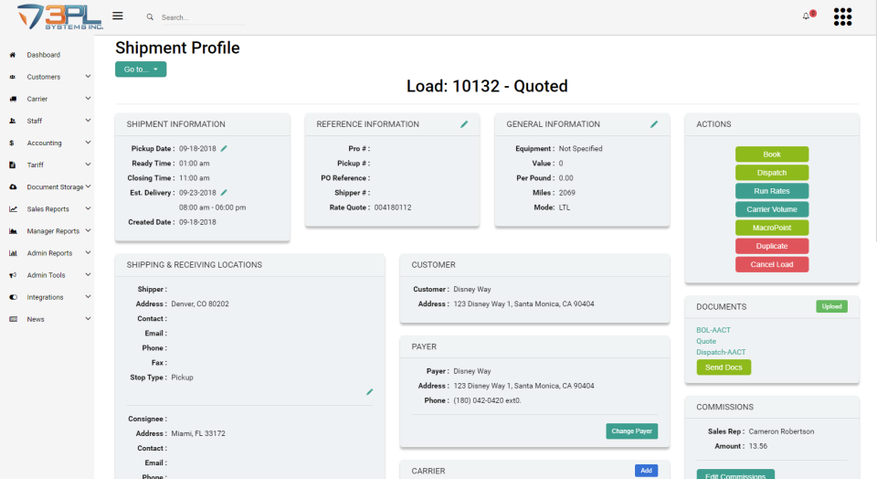The height and width of the screenshot is (479, 877).
Task: Open the notifications bell
Action: pos(806,16)
